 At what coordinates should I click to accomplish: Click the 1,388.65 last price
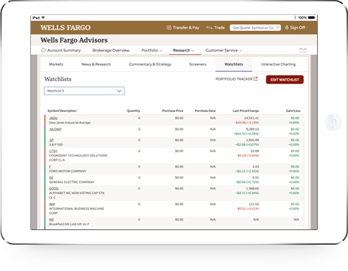(252, 188)
